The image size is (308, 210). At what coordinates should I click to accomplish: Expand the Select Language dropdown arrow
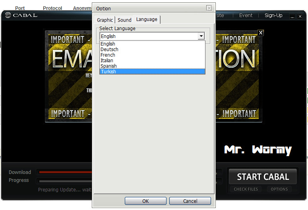click(x=201, y=36)
